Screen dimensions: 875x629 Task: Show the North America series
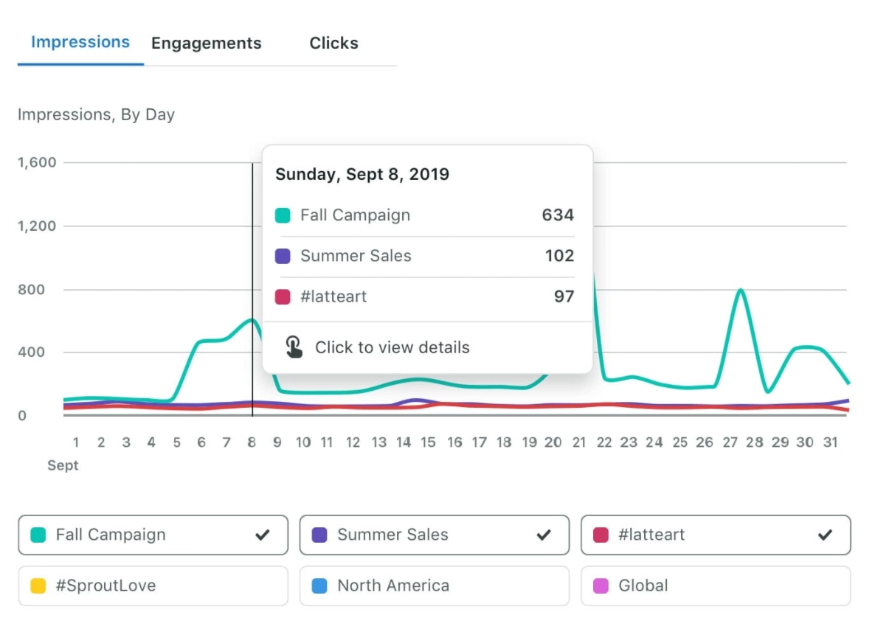(434, 585)
